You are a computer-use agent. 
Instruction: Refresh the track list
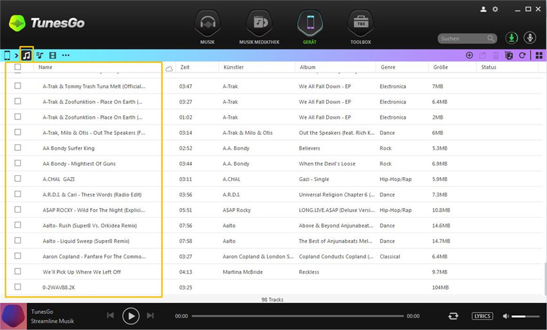(x=523, y=55)
